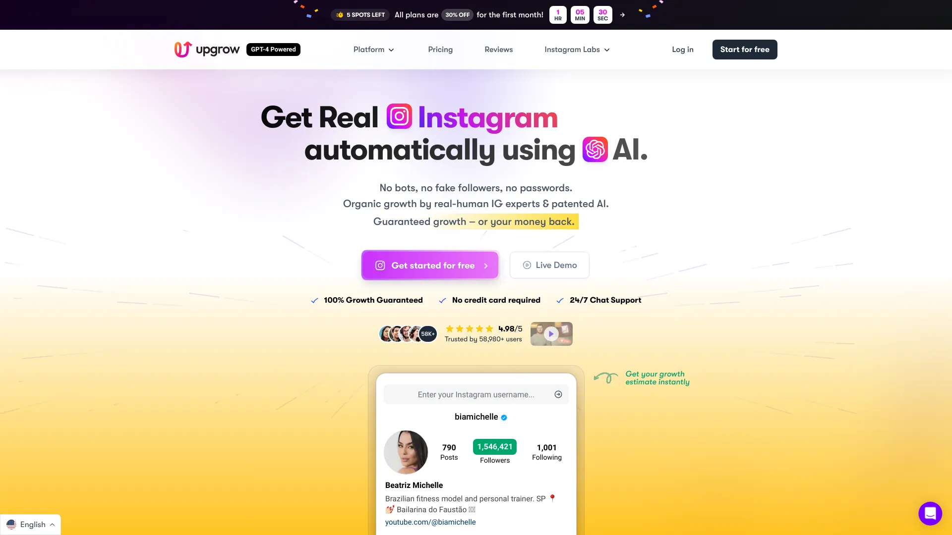The width and height of the screenshot is (952, 535).
Task: Click the Instagram icon in headline
Action: click(399, 117)
